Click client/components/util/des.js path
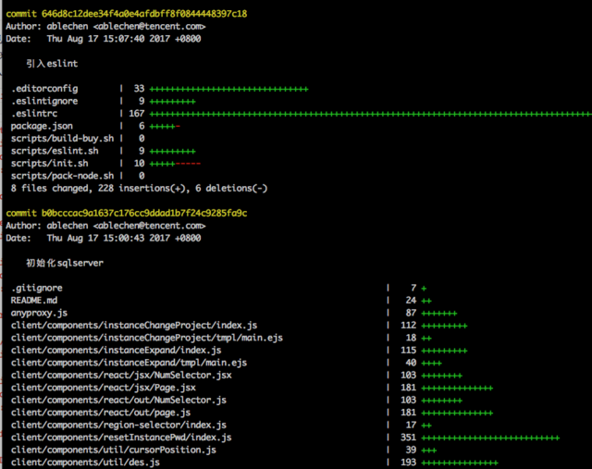Image resolution: width=592 pixels, height=469 pixels. tap(85, 463)
